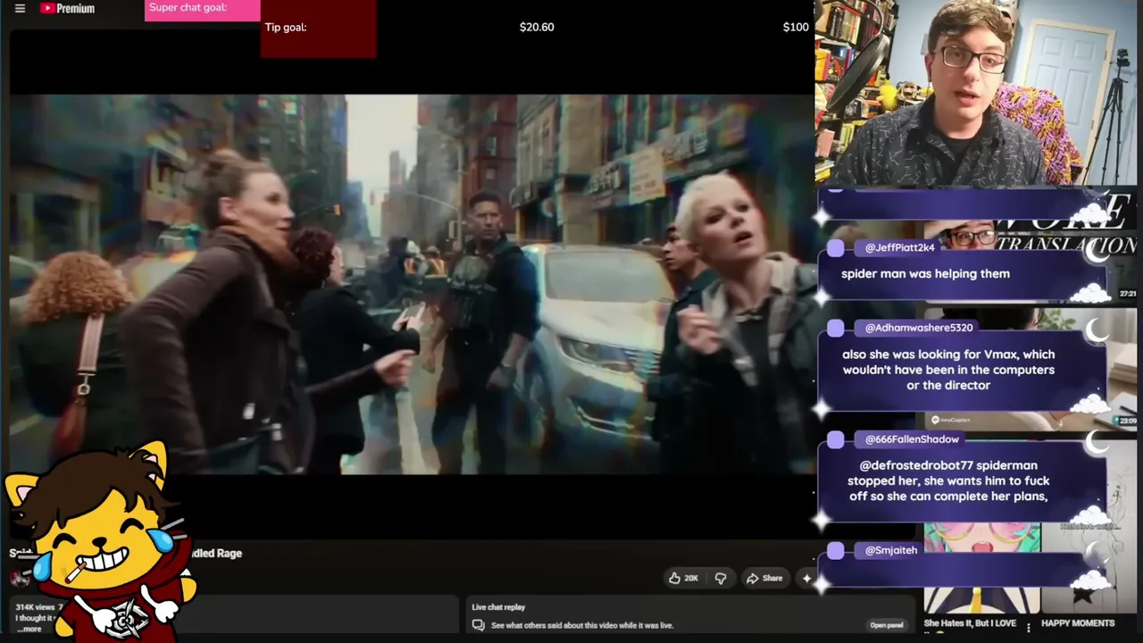Open the 23:09 duration video thumbnail
Viewport: 1143px width, 643px height.
(1031, 370)
